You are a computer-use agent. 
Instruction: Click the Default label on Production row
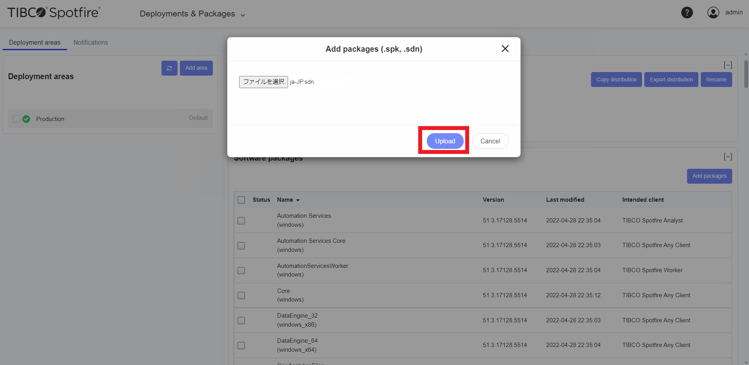click(198, 118)
